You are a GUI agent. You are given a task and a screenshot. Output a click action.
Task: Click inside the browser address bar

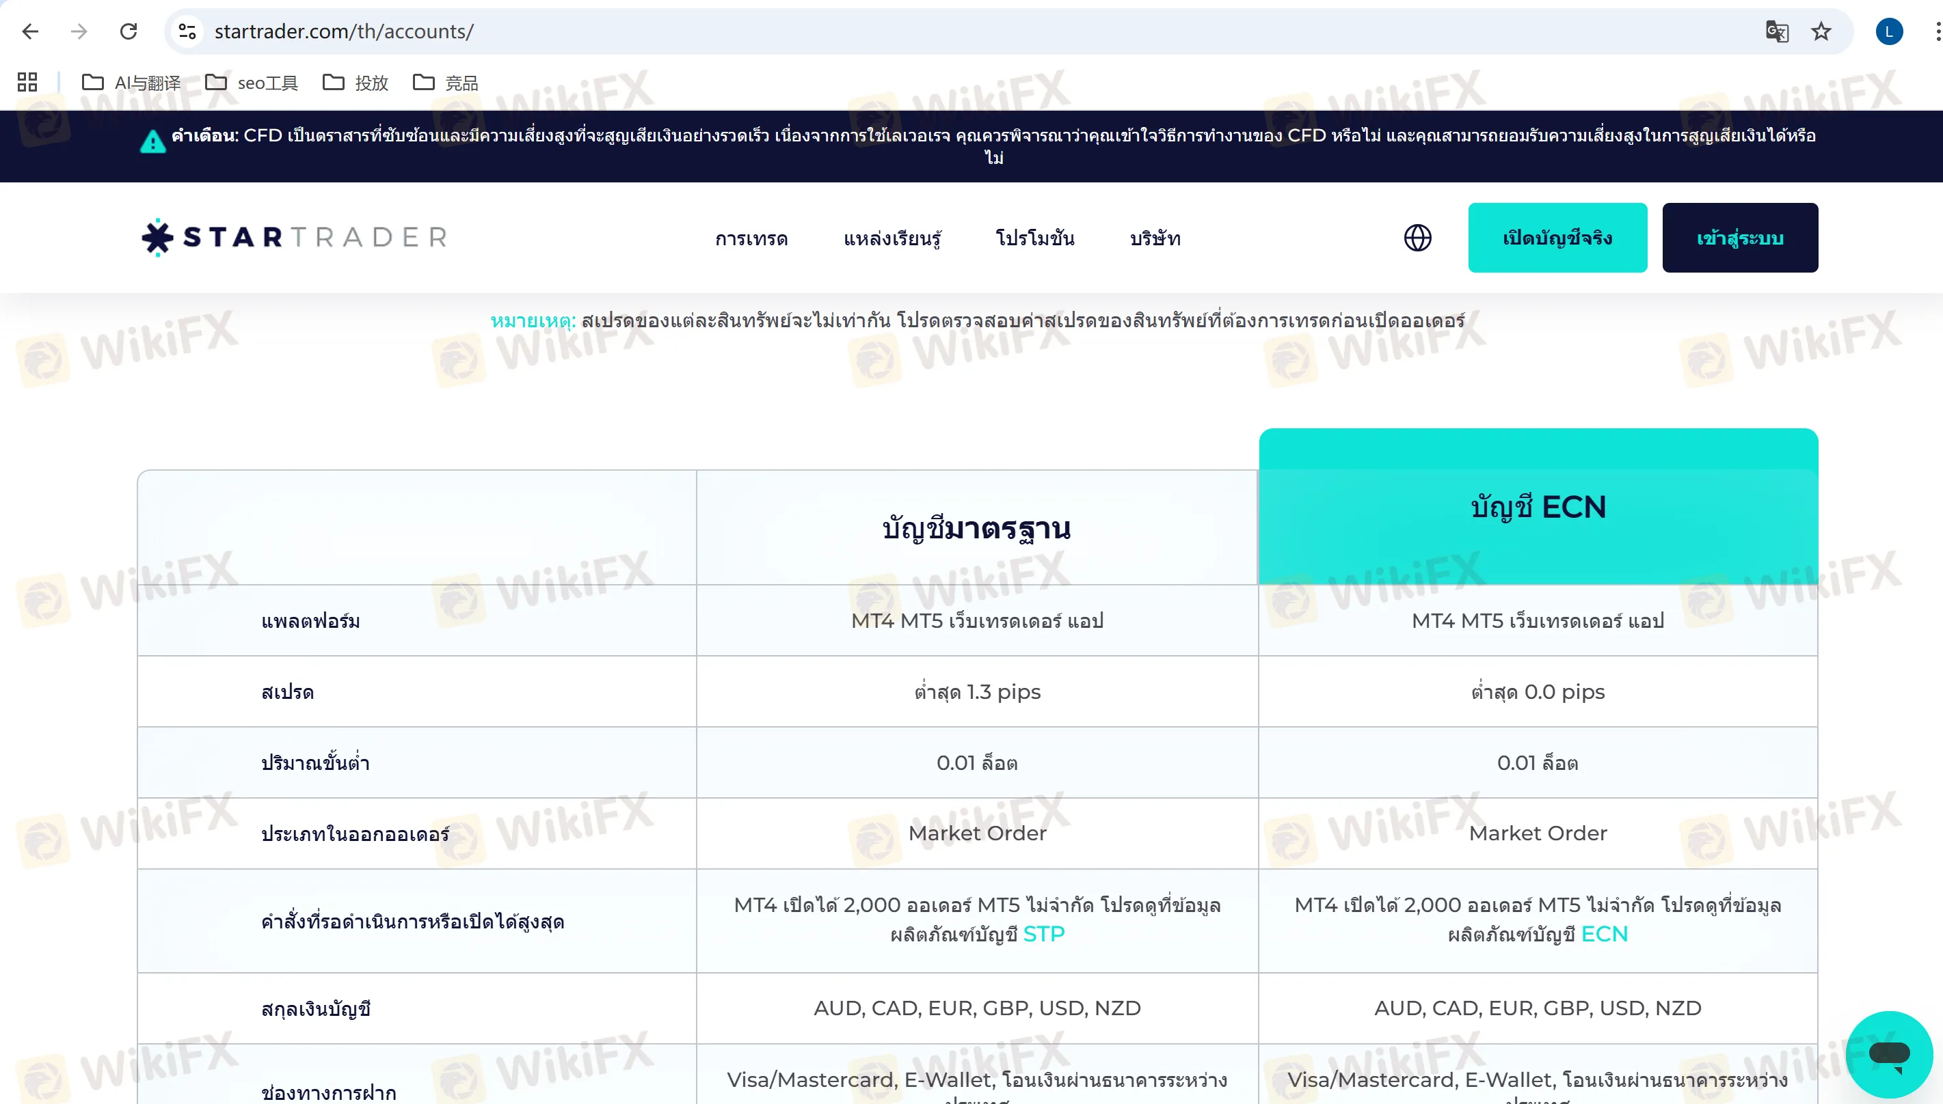coord(531,31)
